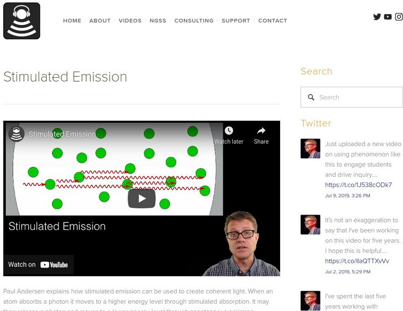This screenshot has height=311, width=403.
Task: Click the search magnifier icon
Action: pyautogui.click(x=311, y=97)
